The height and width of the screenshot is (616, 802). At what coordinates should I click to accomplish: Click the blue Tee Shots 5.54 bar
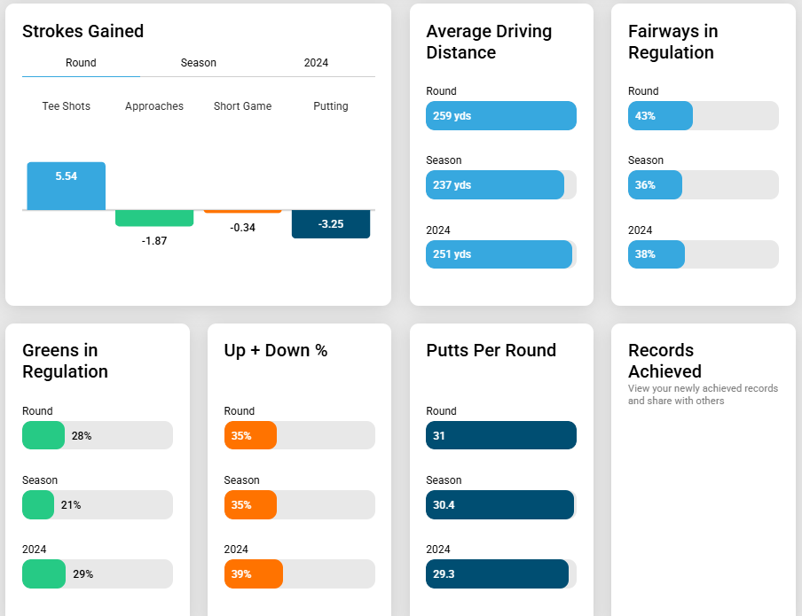pos(67,185)
